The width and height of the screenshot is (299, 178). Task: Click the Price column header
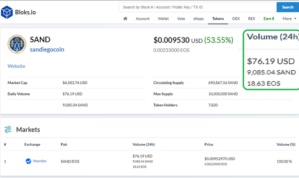[209, 144]
